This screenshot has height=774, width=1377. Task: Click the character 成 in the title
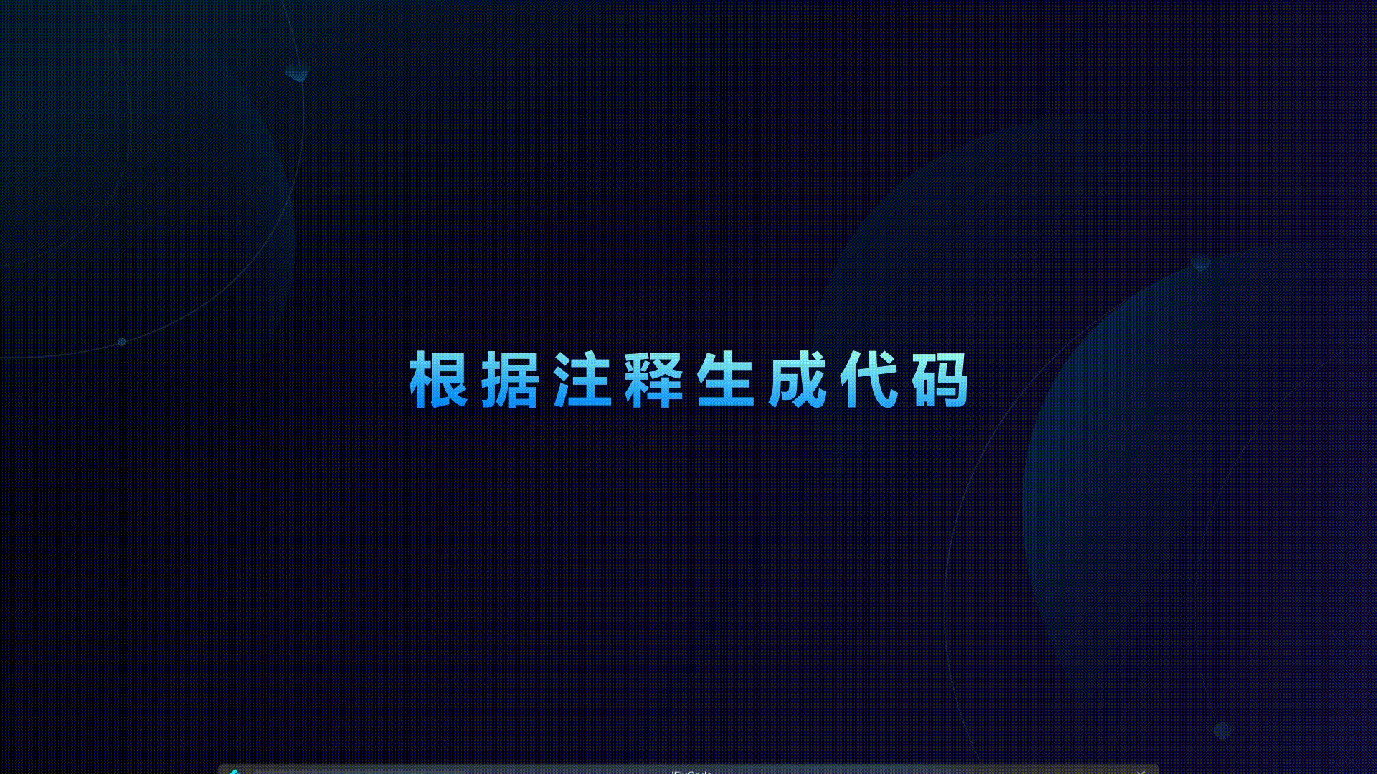pos(797,380)
